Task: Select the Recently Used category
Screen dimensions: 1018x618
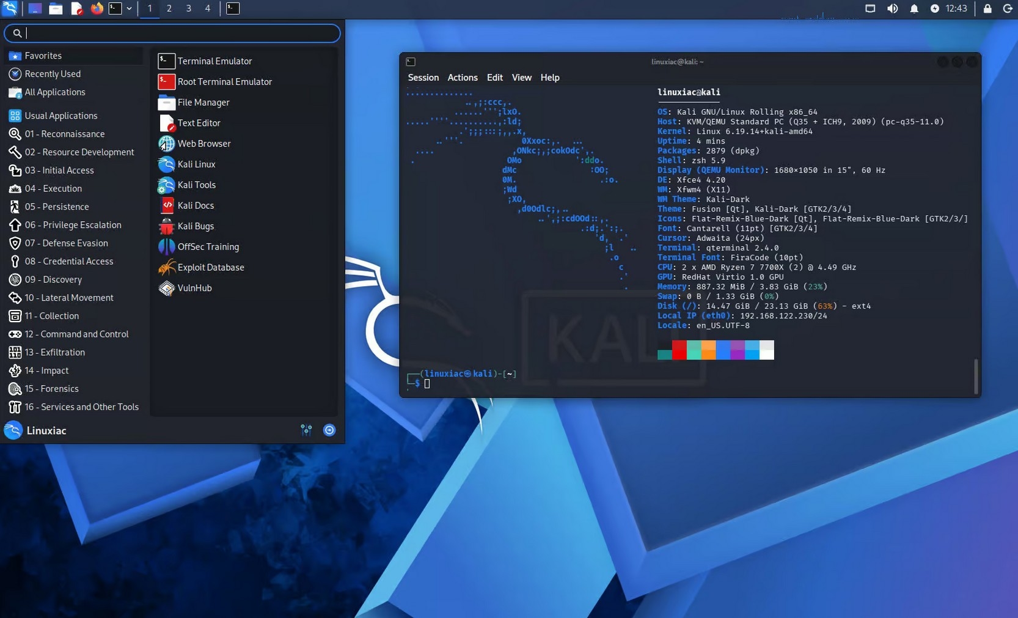Action: (x=74, y=74)
